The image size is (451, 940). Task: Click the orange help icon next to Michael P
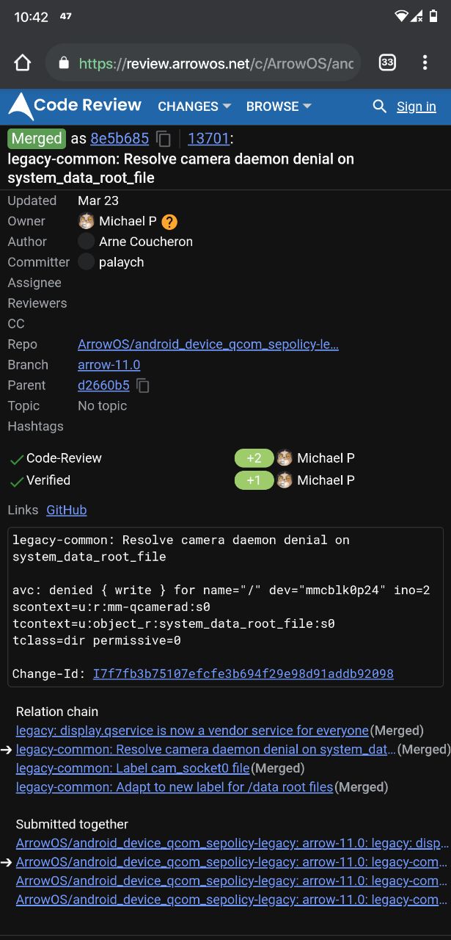[169, 221]
